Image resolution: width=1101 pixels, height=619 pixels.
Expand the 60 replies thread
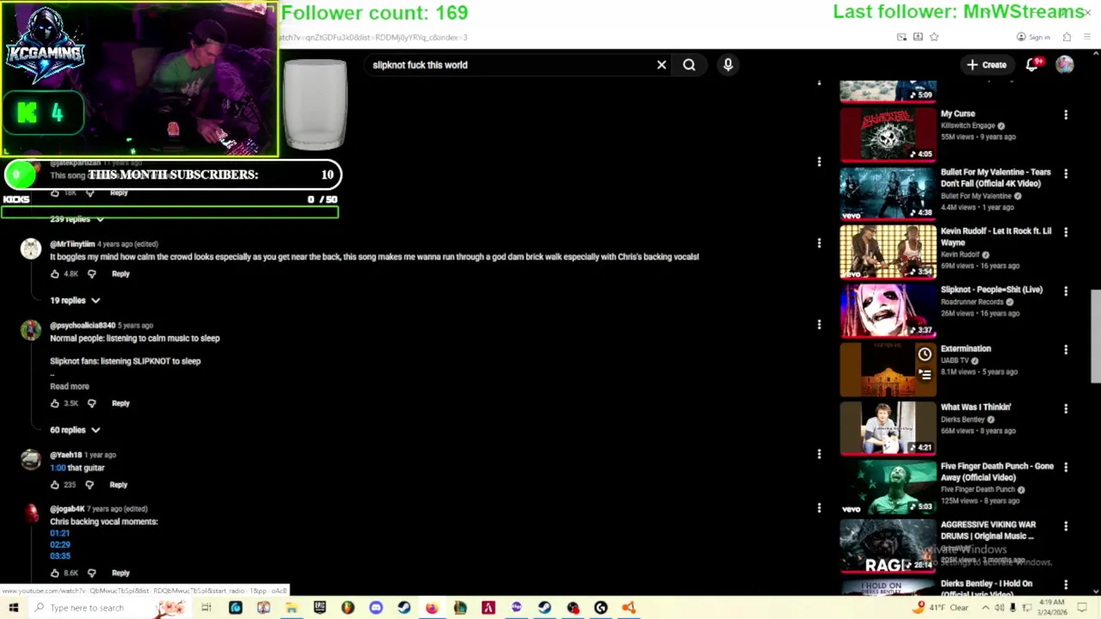(75, 430)
